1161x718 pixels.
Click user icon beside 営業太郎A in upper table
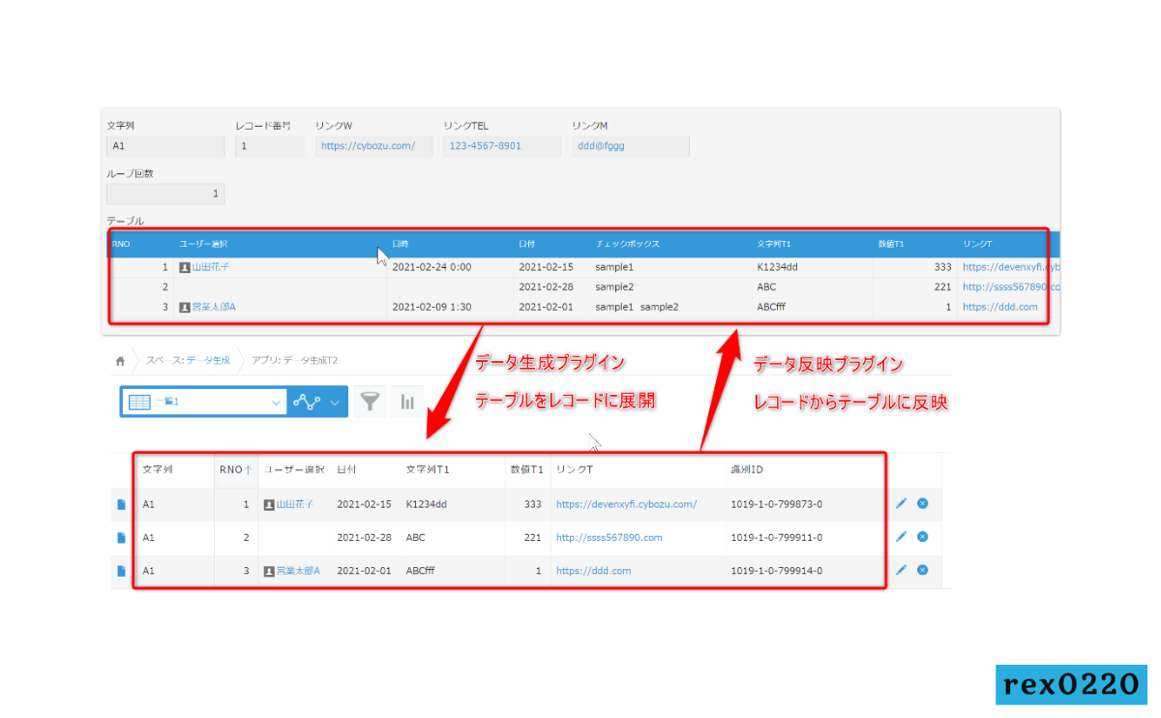[185, 307]
